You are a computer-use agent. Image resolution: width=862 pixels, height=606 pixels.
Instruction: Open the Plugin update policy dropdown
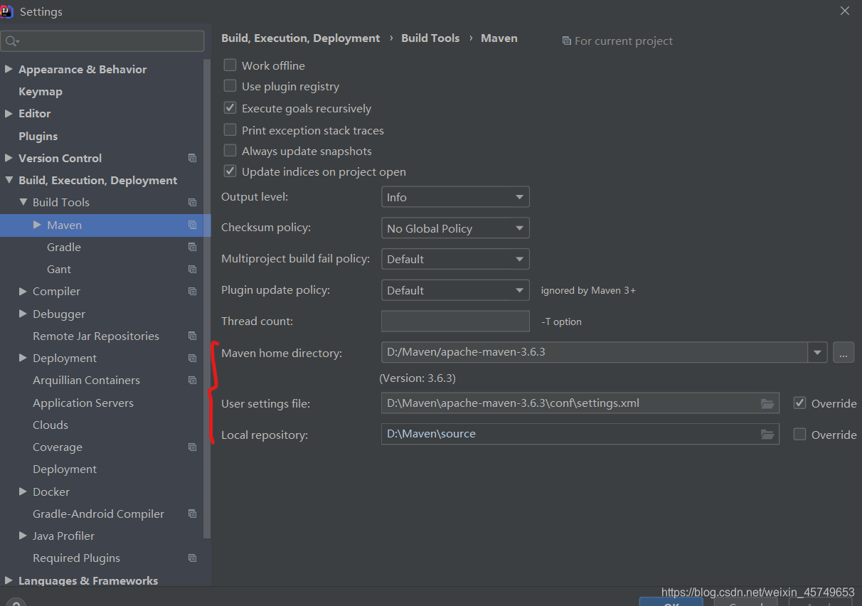(x=455, y=290)
